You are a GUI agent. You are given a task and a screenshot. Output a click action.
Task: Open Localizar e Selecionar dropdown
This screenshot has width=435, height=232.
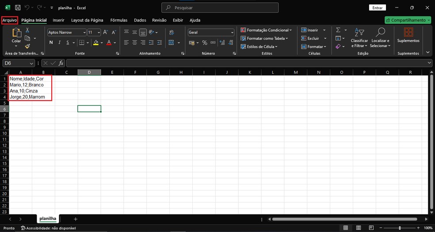(x=380, y=38)
